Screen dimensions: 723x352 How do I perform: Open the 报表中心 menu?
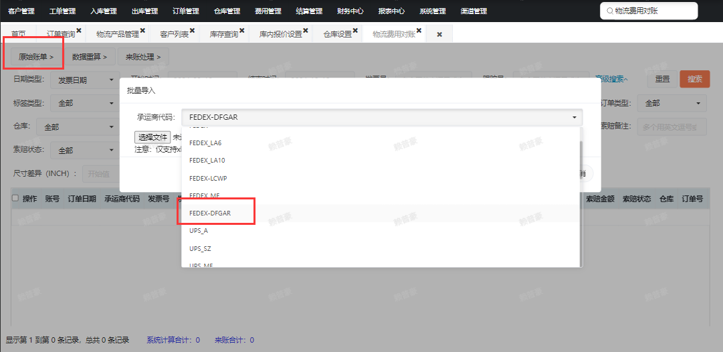[391, 11]
